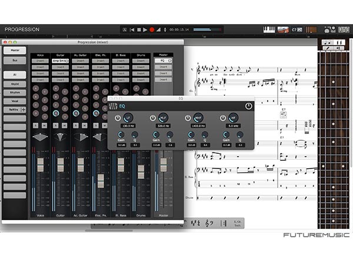Open the first Insert slot on Voice
353x253 pixels.
point(40,61)
